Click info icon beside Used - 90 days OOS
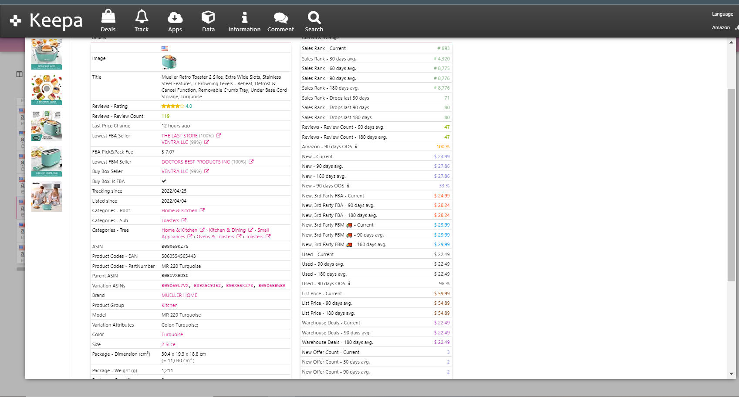 (x=349, y=284)
